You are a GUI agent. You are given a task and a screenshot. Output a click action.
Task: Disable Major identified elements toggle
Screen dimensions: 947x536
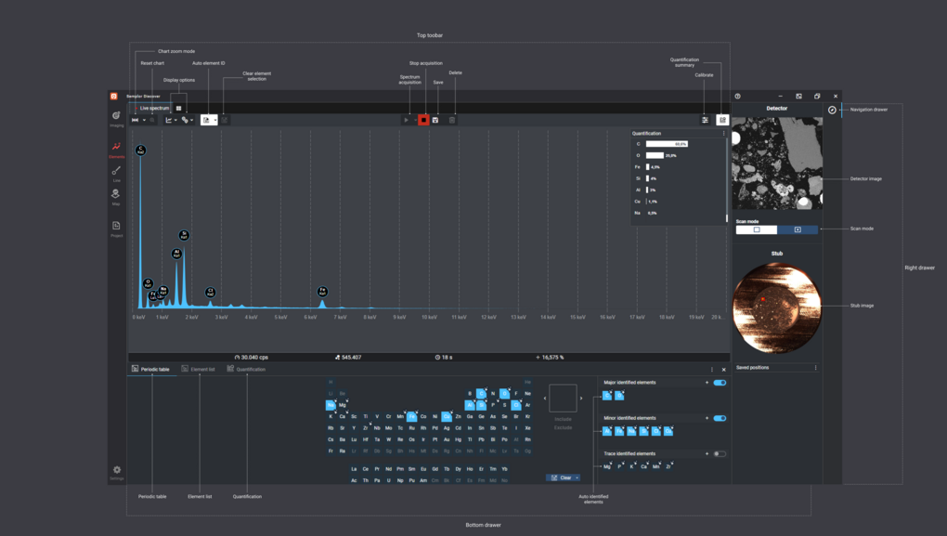point(720,383)
